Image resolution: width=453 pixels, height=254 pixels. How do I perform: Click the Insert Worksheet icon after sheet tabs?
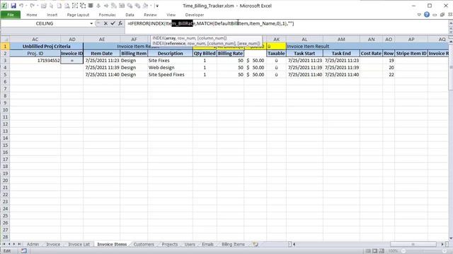256,244
